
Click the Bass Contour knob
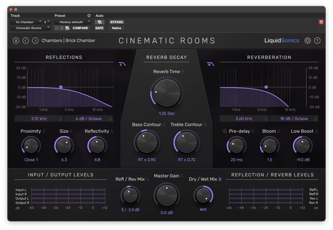(x=147, y=142)
